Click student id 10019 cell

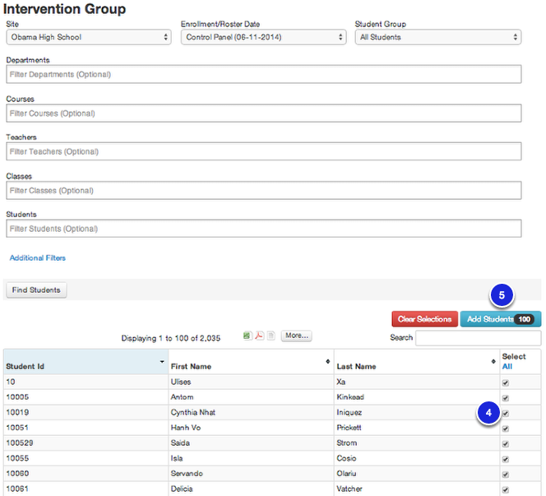tap(86, 413)
